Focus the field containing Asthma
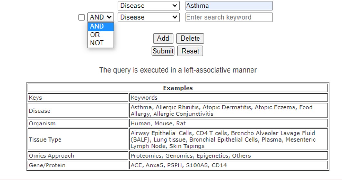The height and width of the screenshot is (180, 342). (229, 6)
